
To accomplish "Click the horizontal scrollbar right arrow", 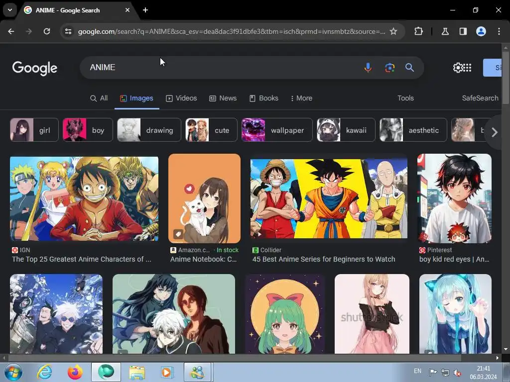I will click(498, 358).
